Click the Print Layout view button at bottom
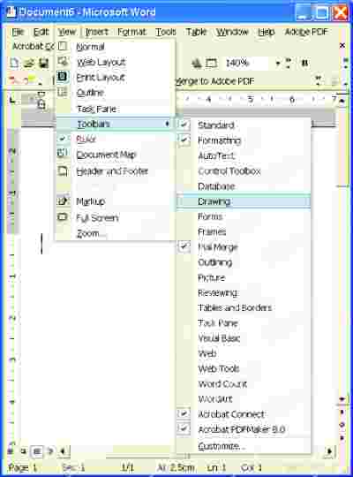This screenshot has height=477, width=353. point(37,450)
